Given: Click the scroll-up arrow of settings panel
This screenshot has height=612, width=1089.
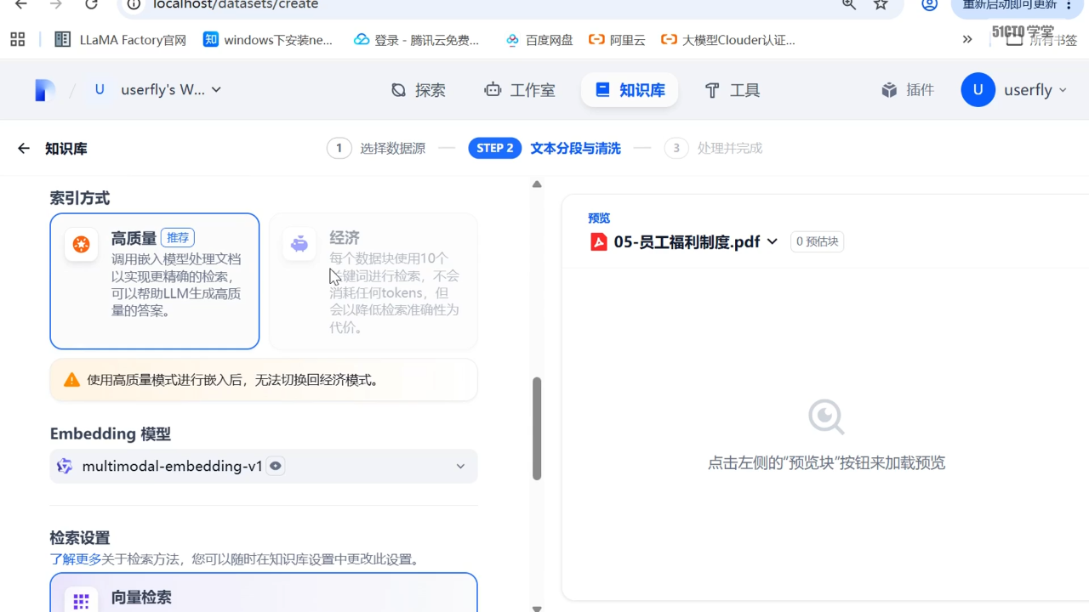Looking at the screenshot, I should pyautogui.click(x=537, y=184).
